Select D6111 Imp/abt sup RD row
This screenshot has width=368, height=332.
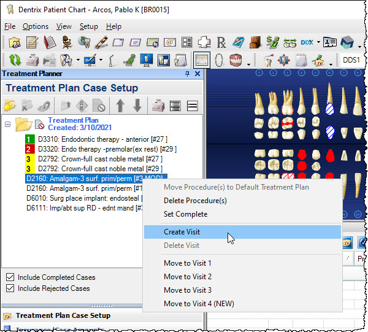(x=84, y=208)
